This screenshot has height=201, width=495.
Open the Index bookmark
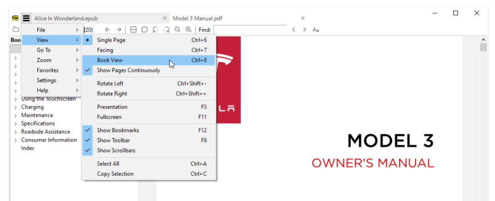point(27,148)
